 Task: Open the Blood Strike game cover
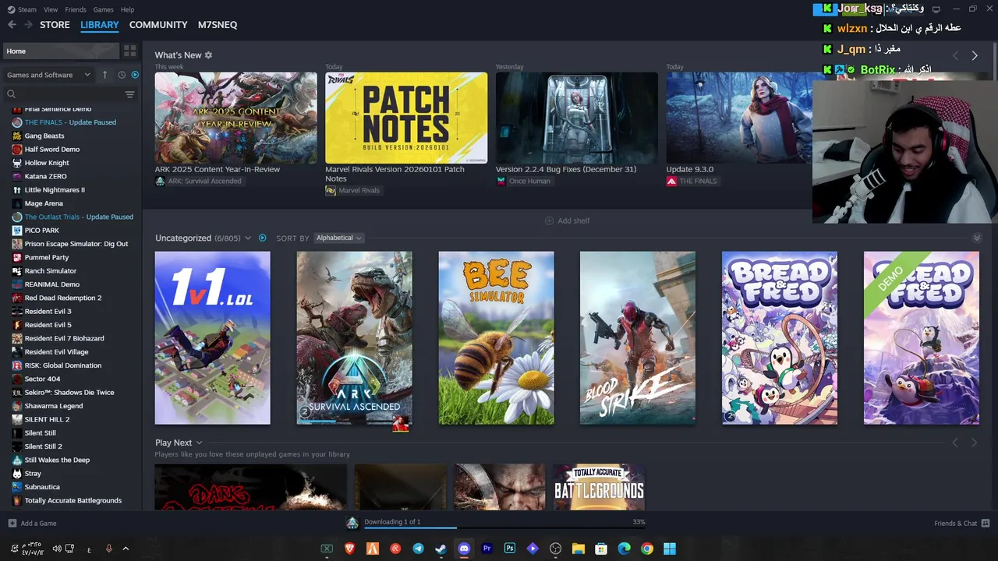pos(638,338)
